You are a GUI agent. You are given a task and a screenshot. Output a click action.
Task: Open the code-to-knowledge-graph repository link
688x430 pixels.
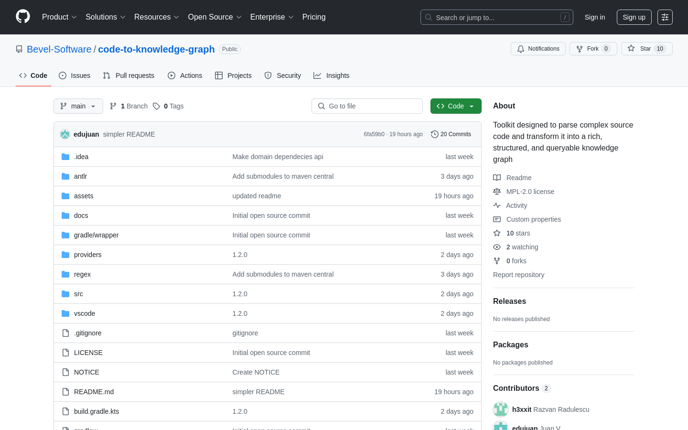point(156,49)
